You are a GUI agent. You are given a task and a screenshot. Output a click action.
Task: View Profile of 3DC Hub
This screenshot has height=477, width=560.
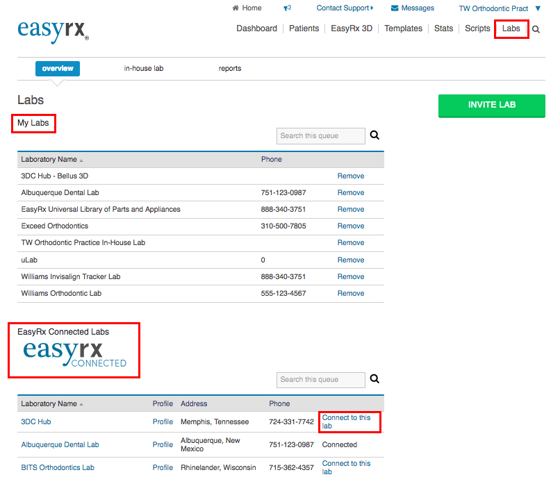(x=163, y=421)
